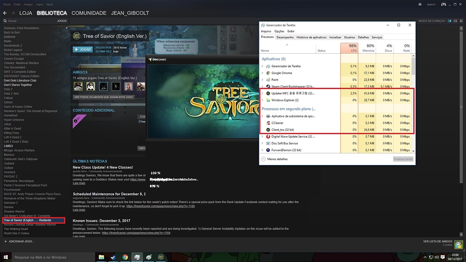This screenshot has width=466, height=262.
Task: Open the BIBLIOTECA section in Steam
Action: click(52, 13)
